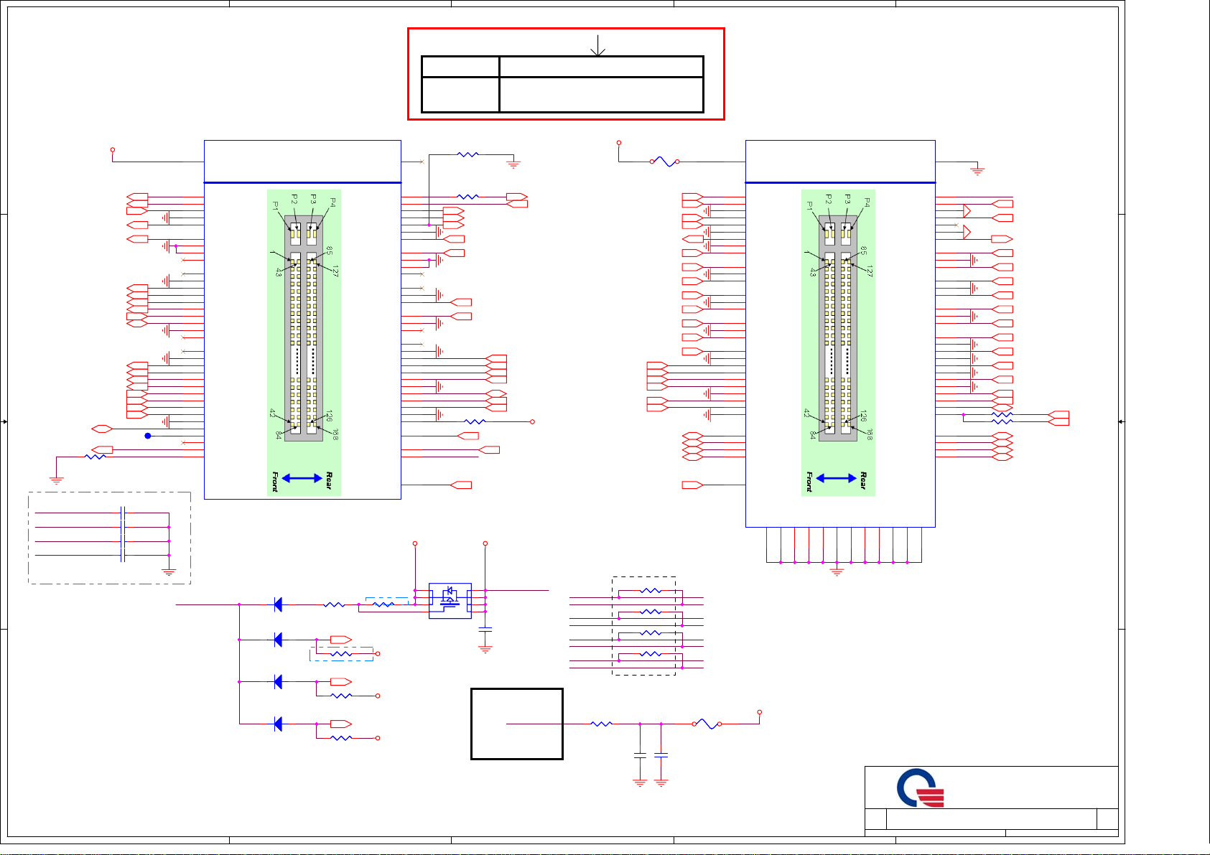The image size is (1210, 855).
Task: Click the resistor wired to ground above the left connector
Action: (467, 154)
